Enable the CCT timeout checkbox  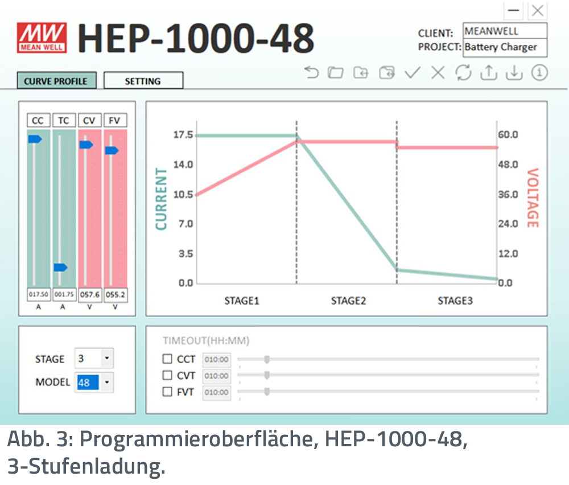click(167, 359)
